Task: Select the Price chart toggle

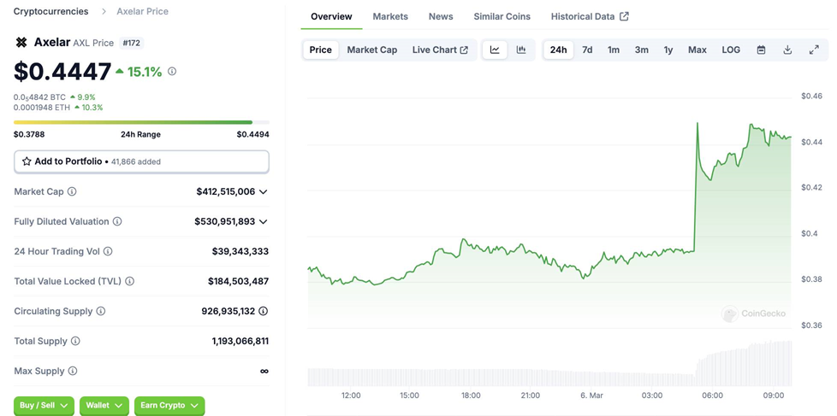Action: pos(321,50)
